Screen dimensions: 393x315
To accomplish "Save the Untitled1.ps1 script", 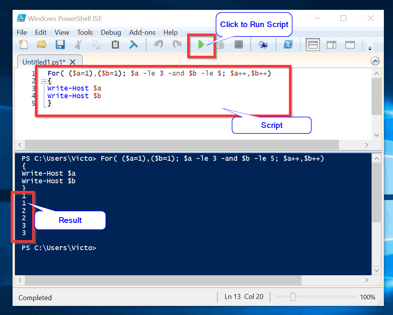I will point(60,44).
